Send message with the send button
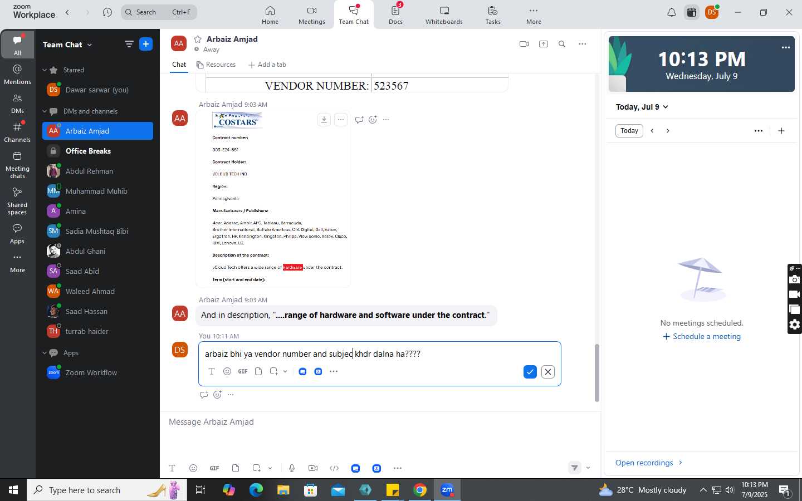 (575, 468)
